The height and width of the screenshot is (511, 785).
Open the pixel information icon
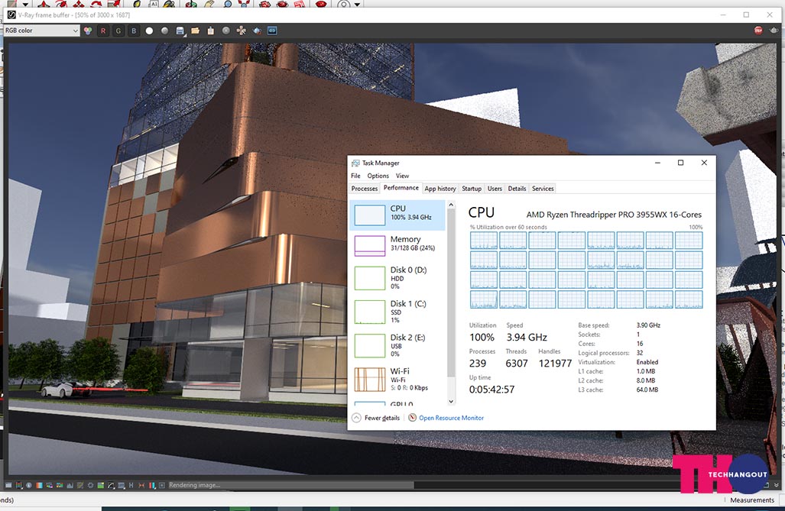click(x=28, y=486)
